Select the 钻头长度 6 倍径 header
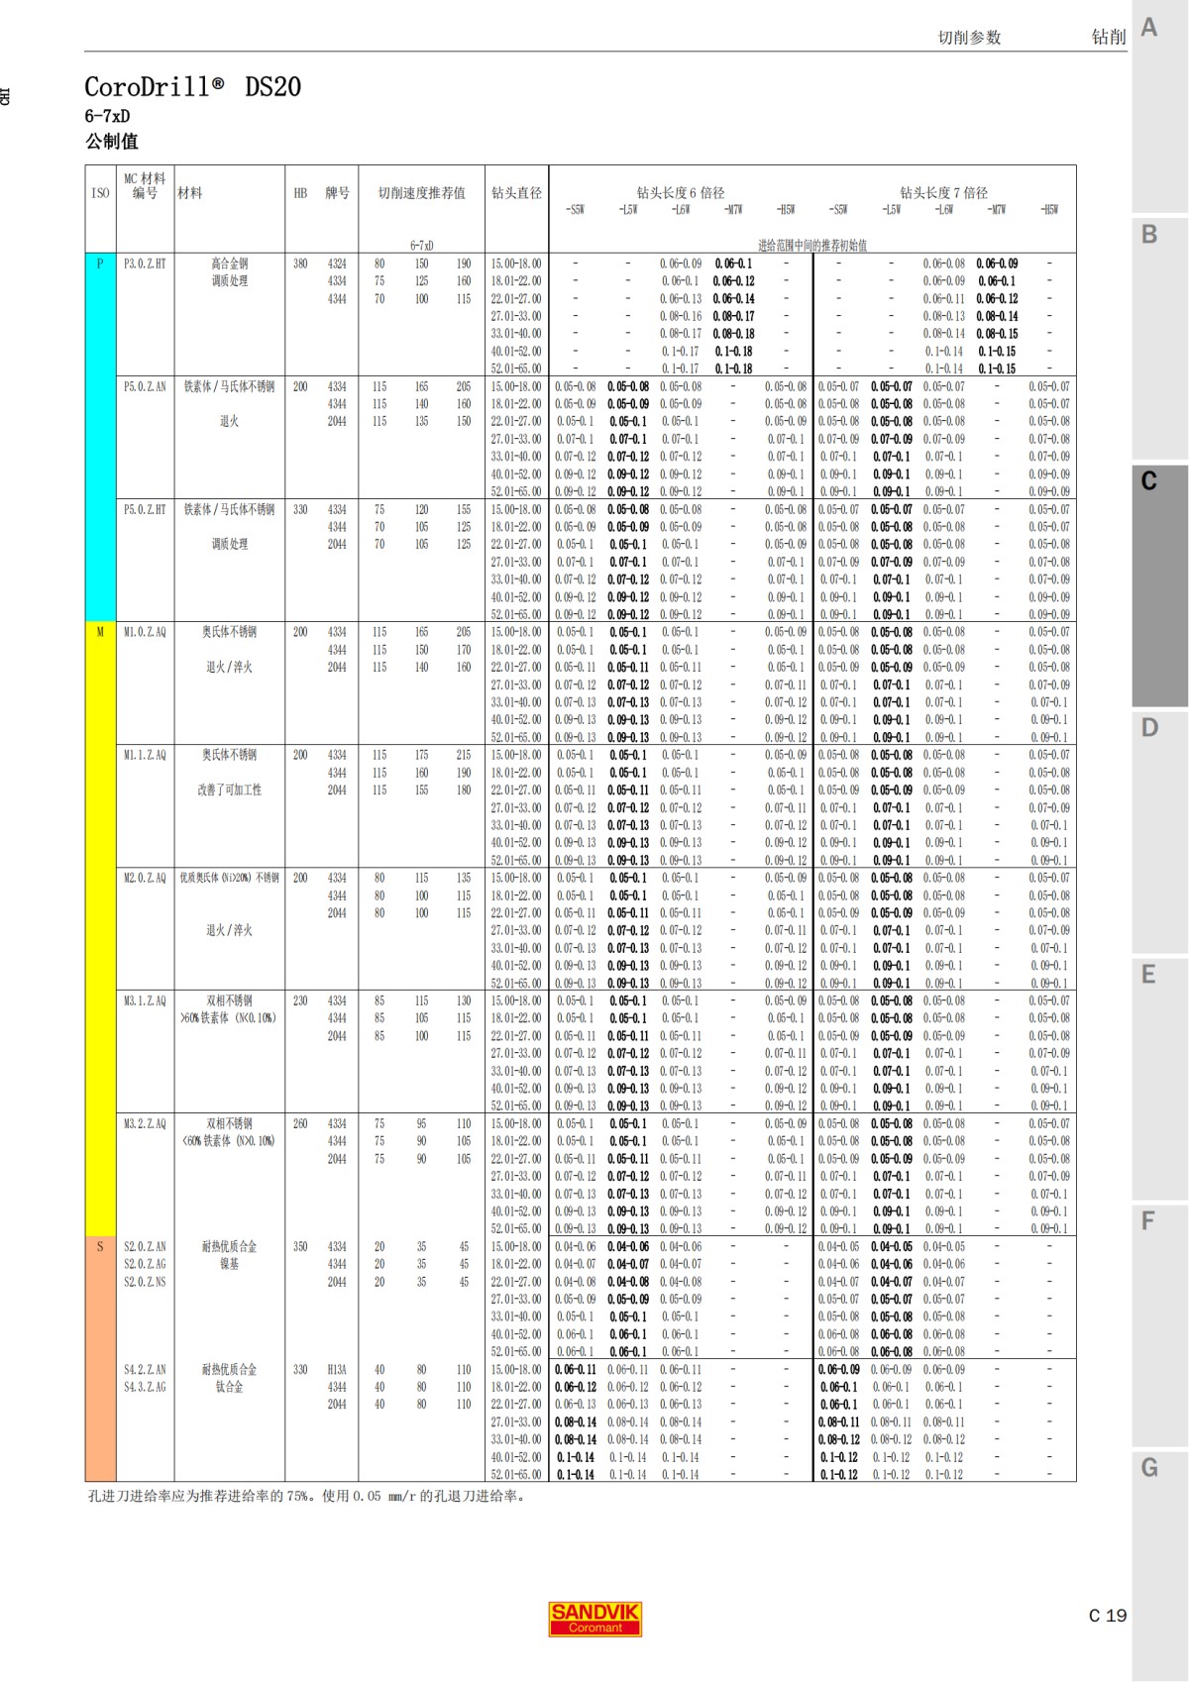 click(x=681, y=193)
